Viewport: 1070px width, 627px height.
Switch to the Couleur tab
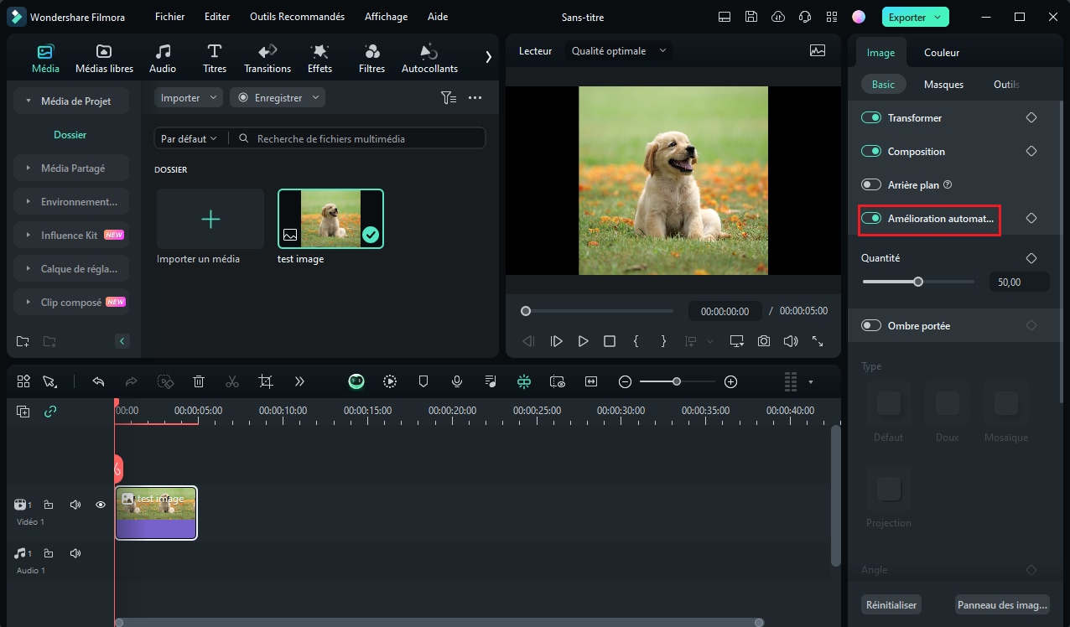pos(942,53)
